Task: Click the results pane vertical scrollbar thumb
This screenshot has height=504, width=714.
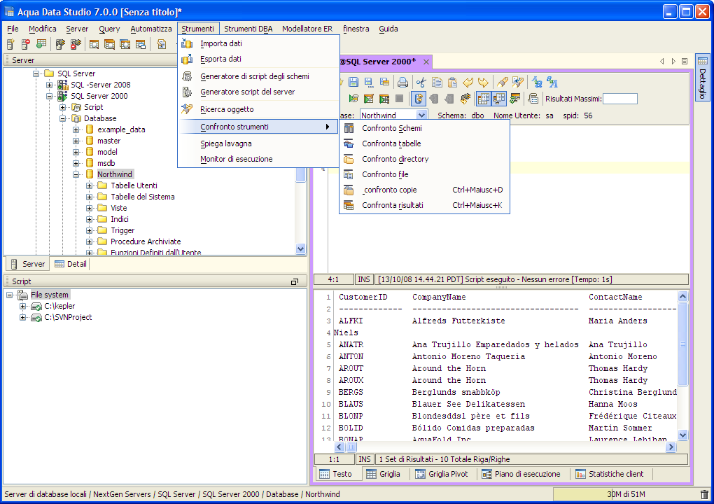Action: 682,344
